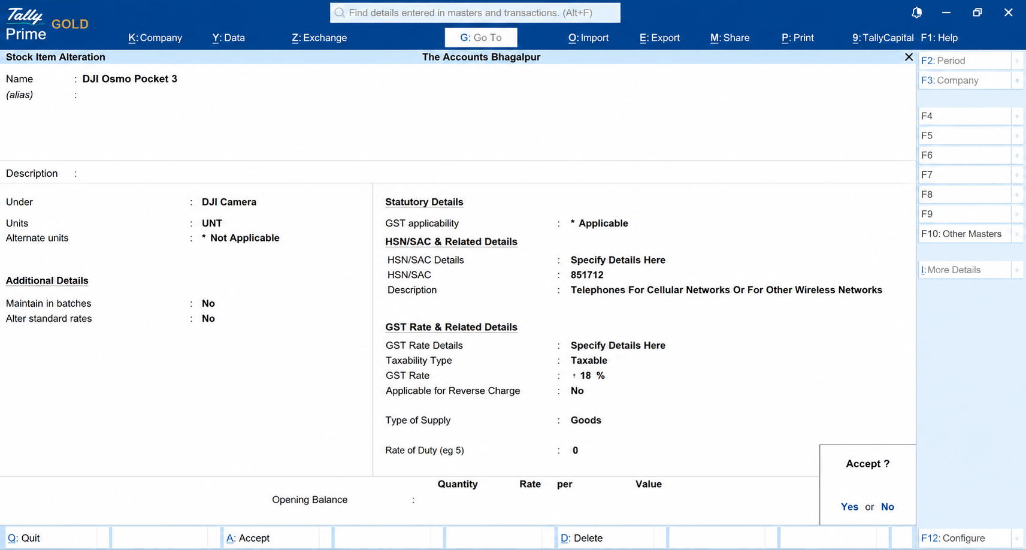Image resolution: width=1026 pixels, height=550 pixels.
Task: Select the HSN/SAC Details Specify Details Here value
Action: pyautogui.click(x=618, y=260)
